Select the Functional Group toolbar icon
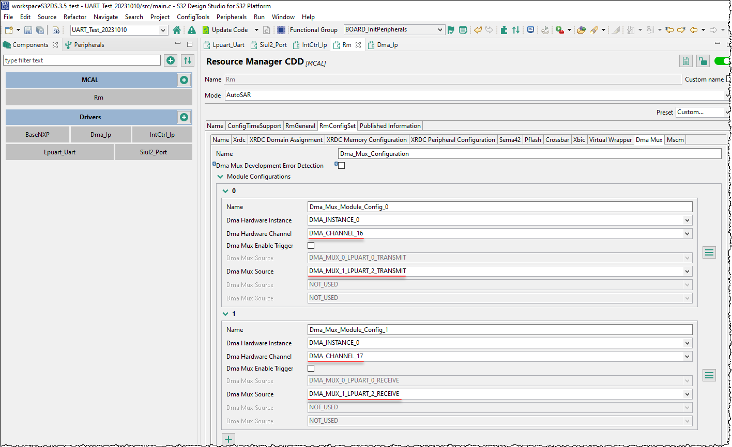Screen dimensions: 732x447 click(x=281, y=29)
